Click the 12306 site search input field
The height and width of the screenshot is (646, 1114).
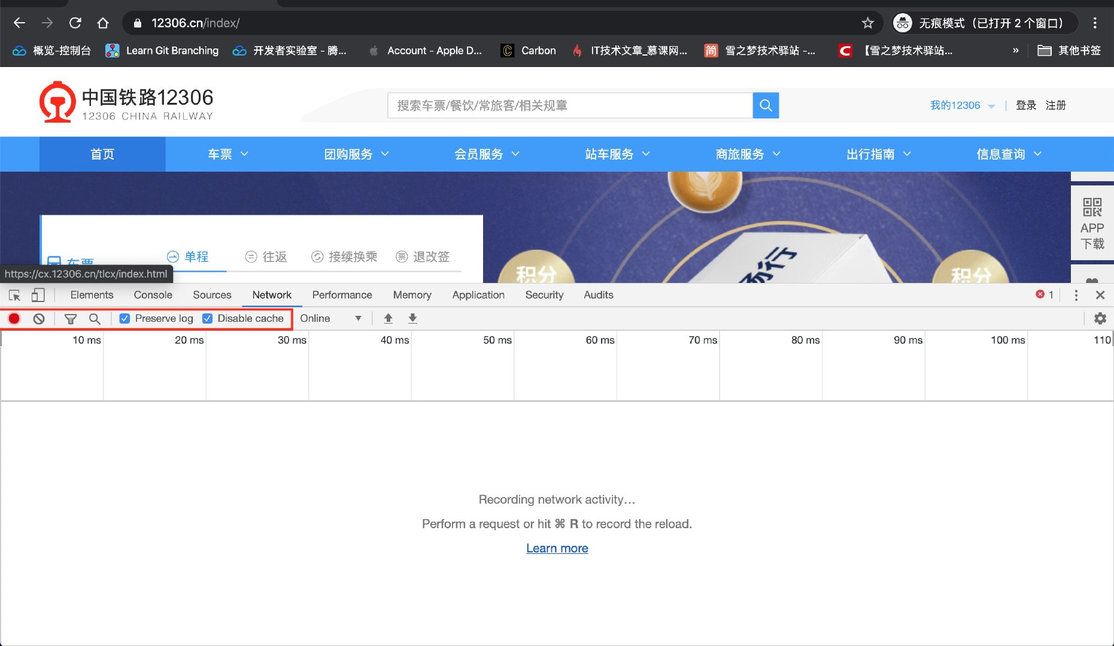(x=570, y=105)
